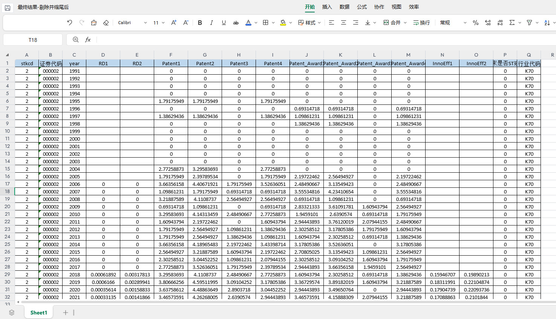Click the sort A-Z icon
The height and width of the screenshot is (319, 556).
pyautogui.click(x=547, y=23)
